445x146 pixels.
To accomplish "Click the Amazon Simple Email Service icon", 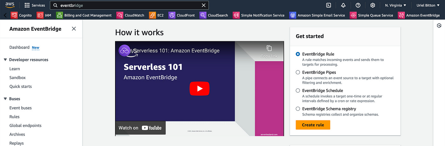I will [x=292, y=15].
